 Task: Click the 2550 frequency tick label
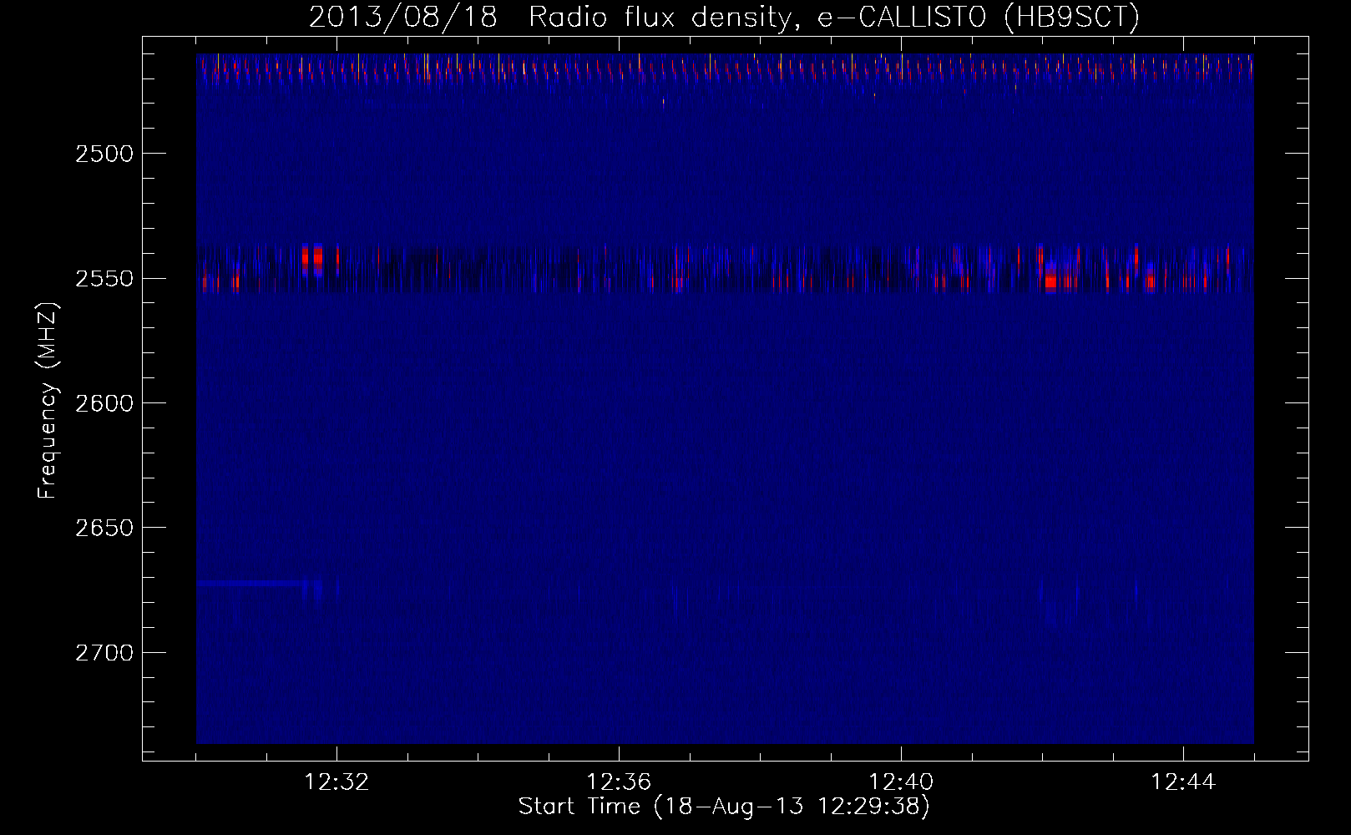click(104, 278)
